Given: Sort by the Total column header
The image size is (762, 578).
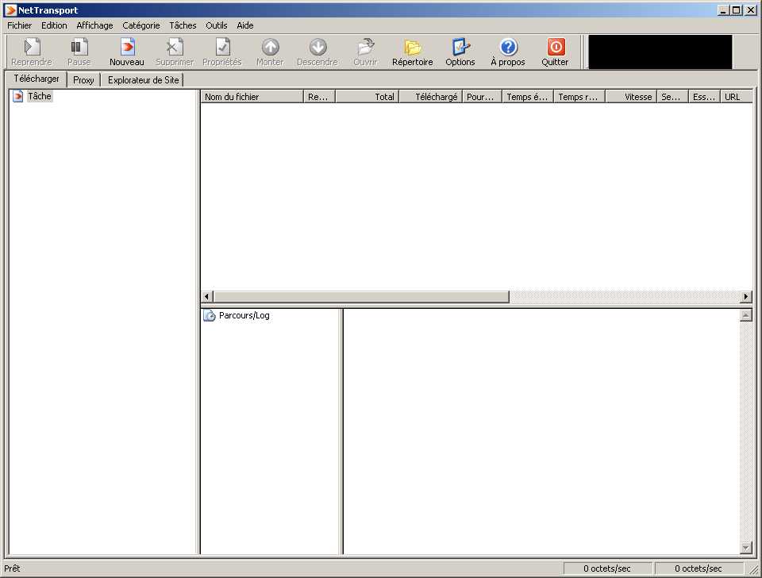Looking at the screenshot, I should point(368,97).
